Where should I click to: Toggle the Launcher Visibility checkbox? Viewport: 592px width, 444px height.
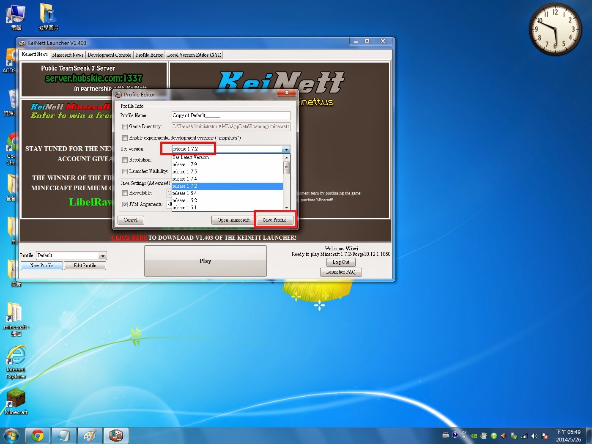(x=125, y=171)
